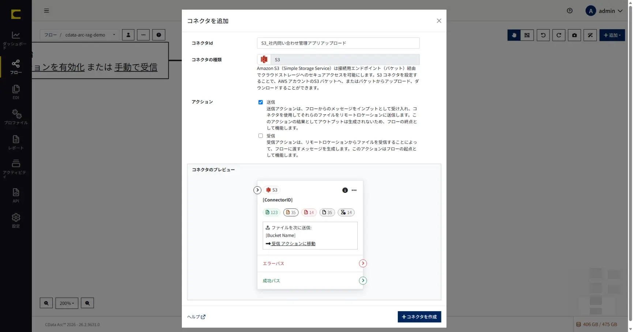The image size is (633, 332).
Task: Open the EDI sidebar item
Action: (x=16, y=92)
